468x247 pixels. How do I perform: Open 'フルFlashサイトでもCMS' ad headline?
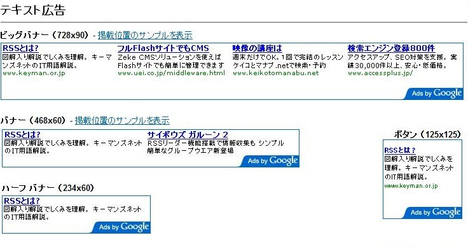point(163,48)
